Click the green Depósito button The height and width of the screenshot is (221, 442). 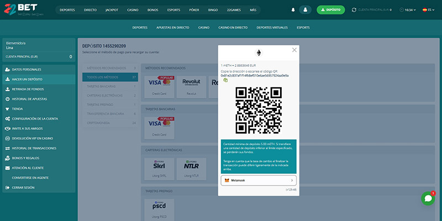[x=330, y=10]
